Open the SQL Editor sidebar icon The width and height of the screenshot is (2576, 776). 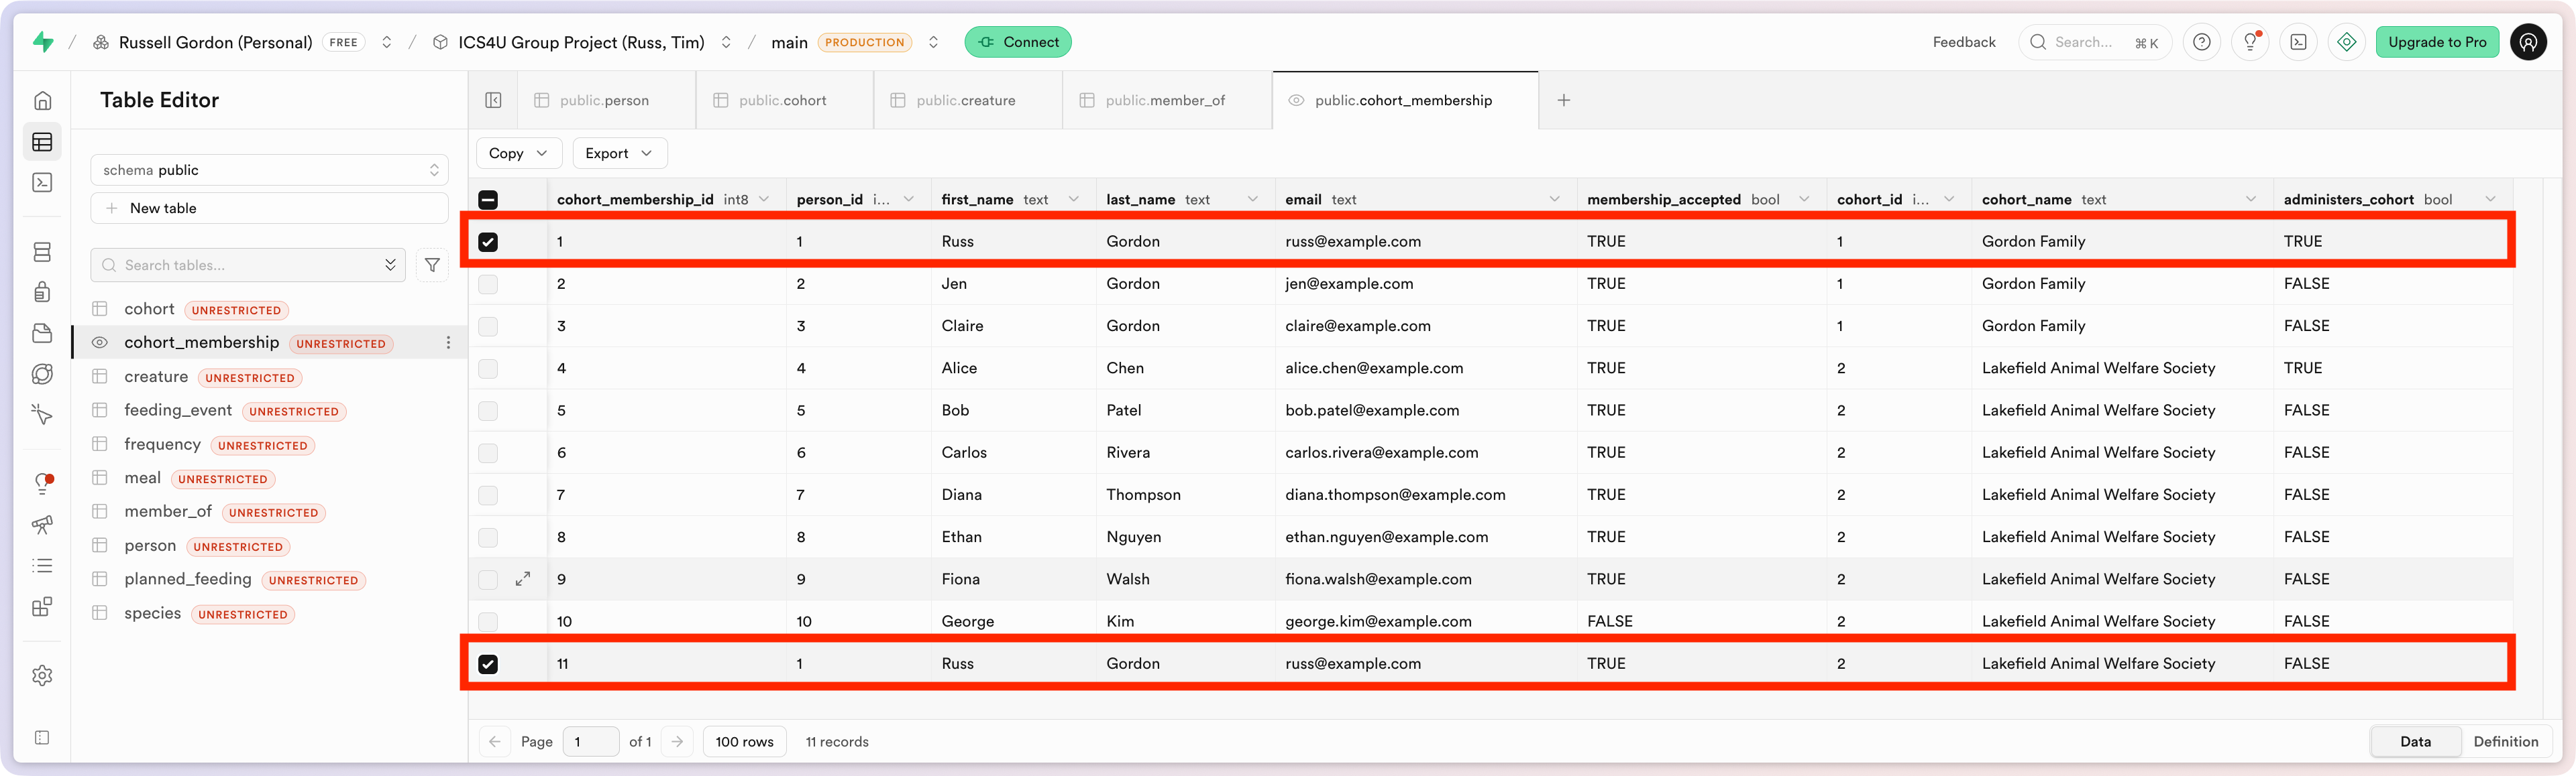(x=42, y=183)
